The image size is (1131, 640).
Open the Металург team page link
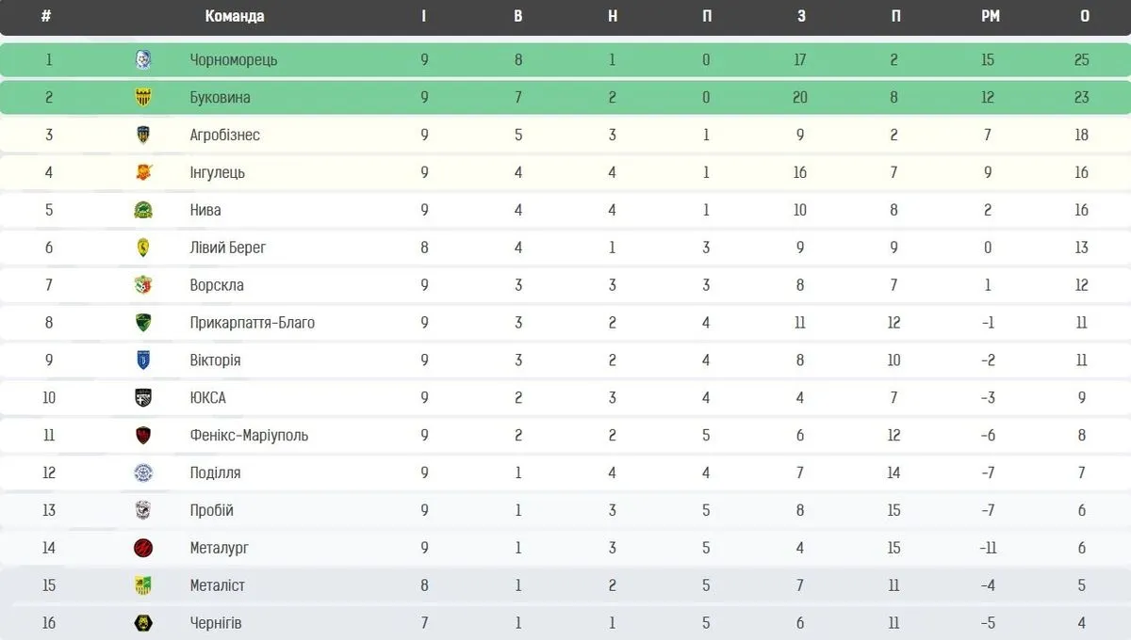coord(219,548)
